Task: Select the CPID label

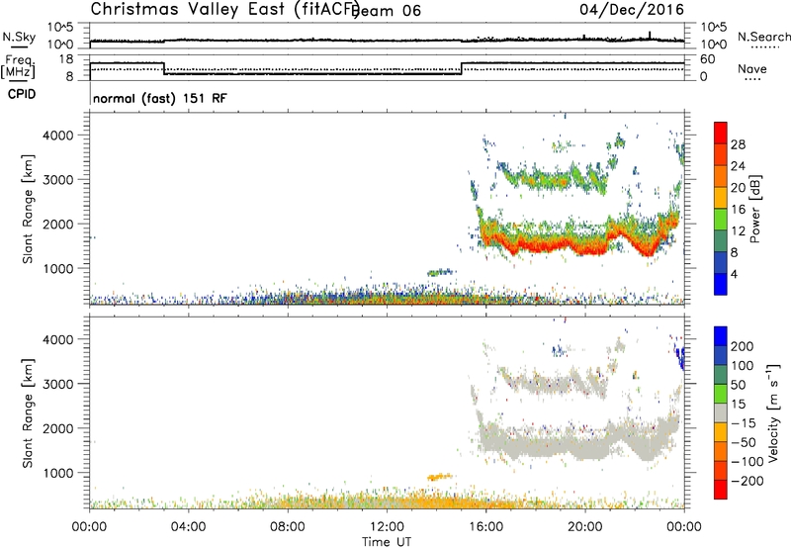Action: (22, 94)
